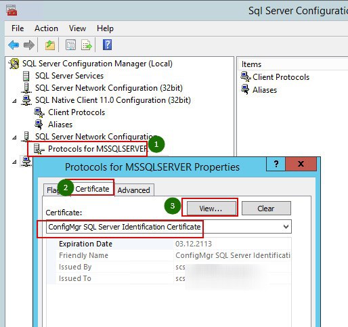Select SQL Server Network Configuration (32bit) label
348x327 pixels.
[x=109, y=88]
